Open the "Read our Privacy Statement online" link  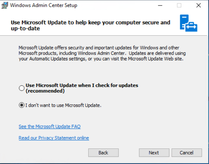point(54,138)
